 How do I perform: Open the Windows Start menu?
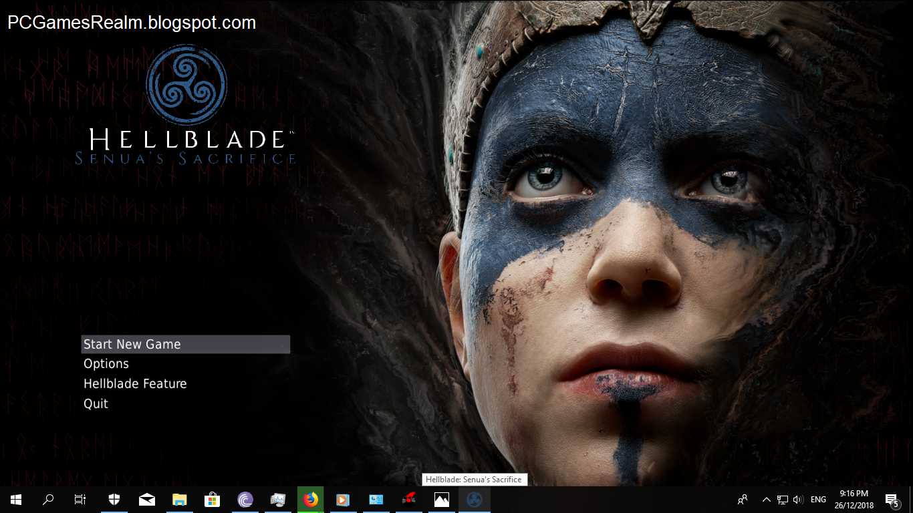point(16,500)
